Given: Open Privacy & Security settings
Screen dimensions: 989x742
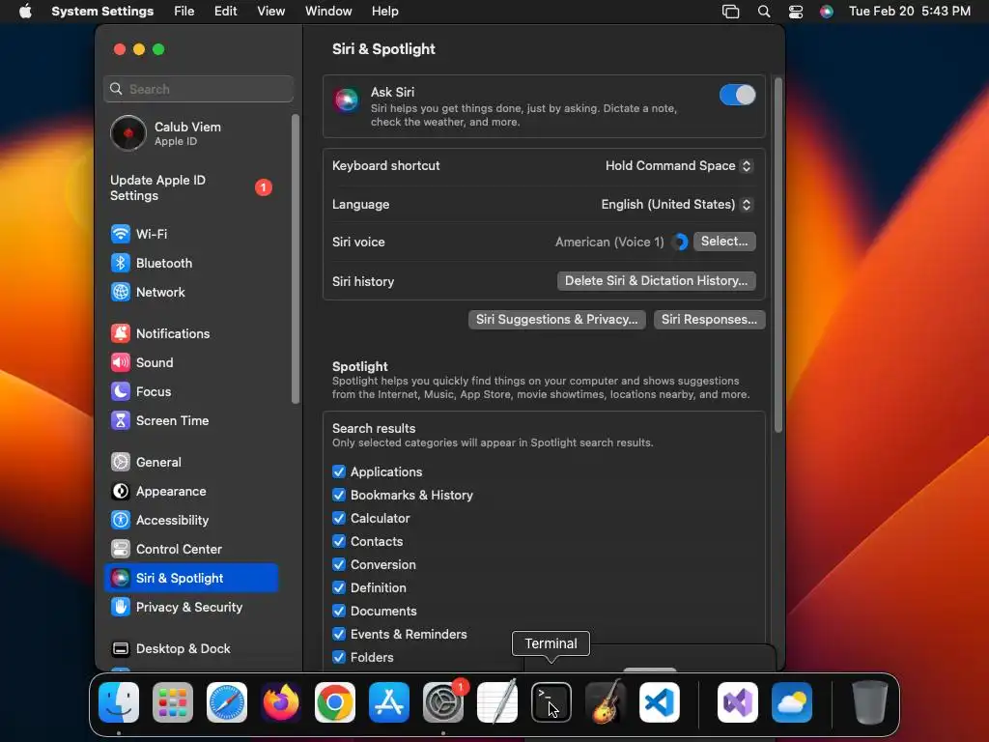Looking at the screenshot, I should (x=191, y=608).
